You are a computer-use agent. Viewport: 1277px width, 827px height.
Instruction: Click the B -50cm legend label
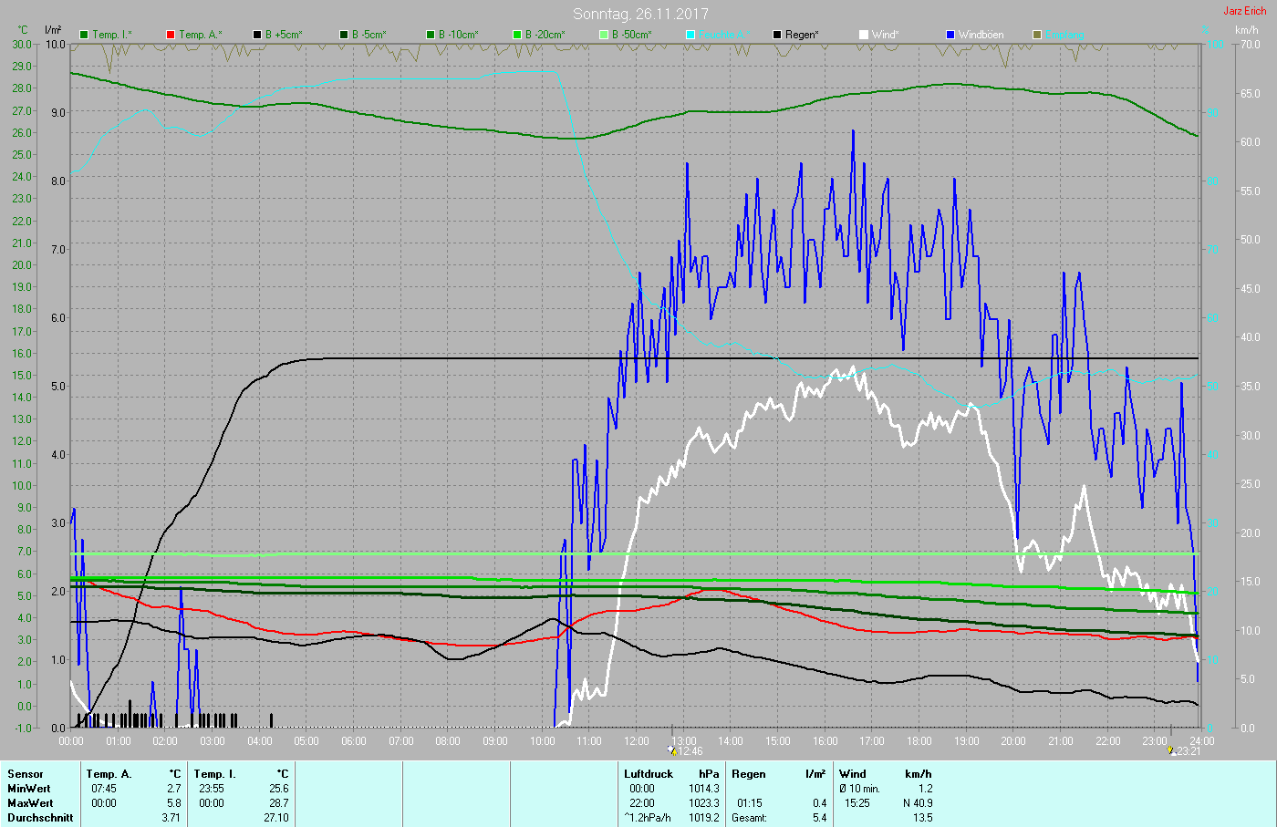coord(631,35)
